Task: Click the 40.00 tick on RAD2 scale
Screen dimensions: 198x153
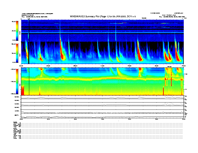Action: point(13,21)
